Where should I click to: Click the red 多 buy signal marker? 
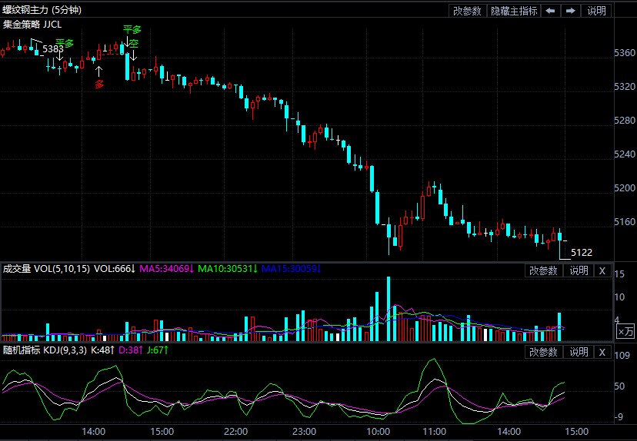pyautogui.click(x=99, y=84)
